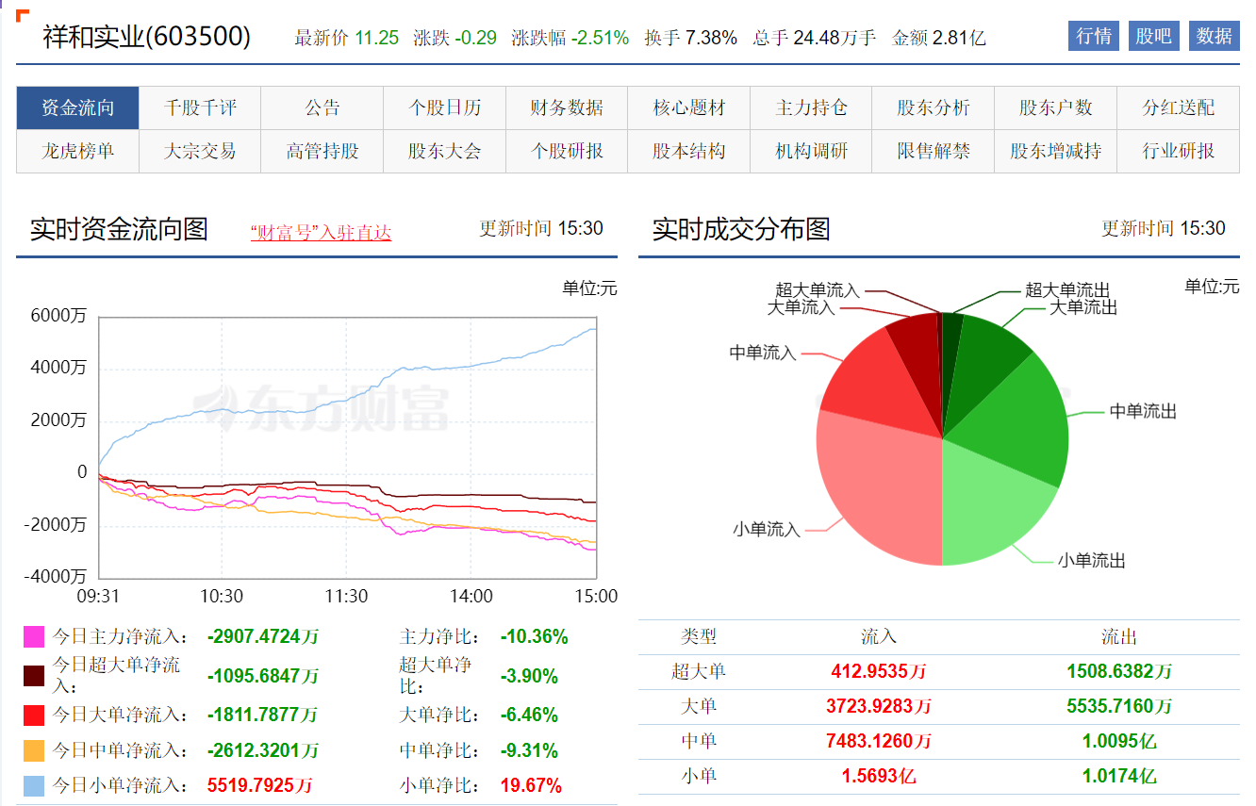Click the 实时成交分布图 heading
The image size is (1256, 806).
(x=741, y=229)
